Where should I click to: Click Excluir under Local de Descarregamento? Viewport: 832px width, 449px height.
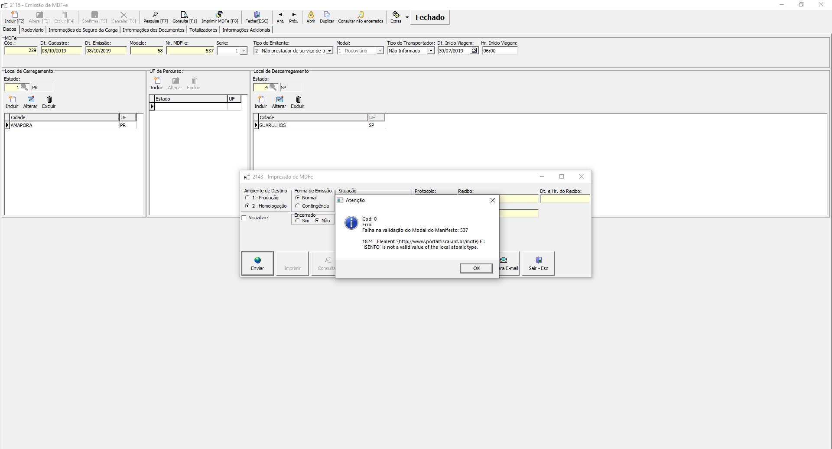(x=298, y=102)
